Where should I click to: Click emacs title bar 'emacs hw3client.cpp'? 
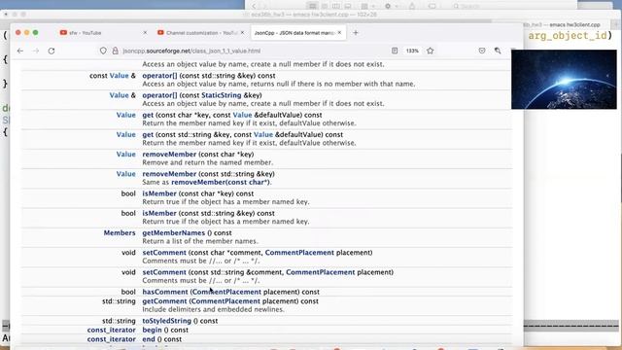click(574, 24)
